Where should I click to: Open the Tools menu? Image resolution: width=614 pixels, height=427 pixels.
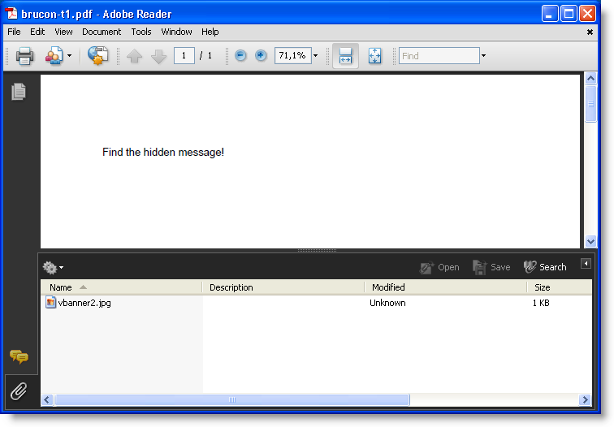coord(141,32)
